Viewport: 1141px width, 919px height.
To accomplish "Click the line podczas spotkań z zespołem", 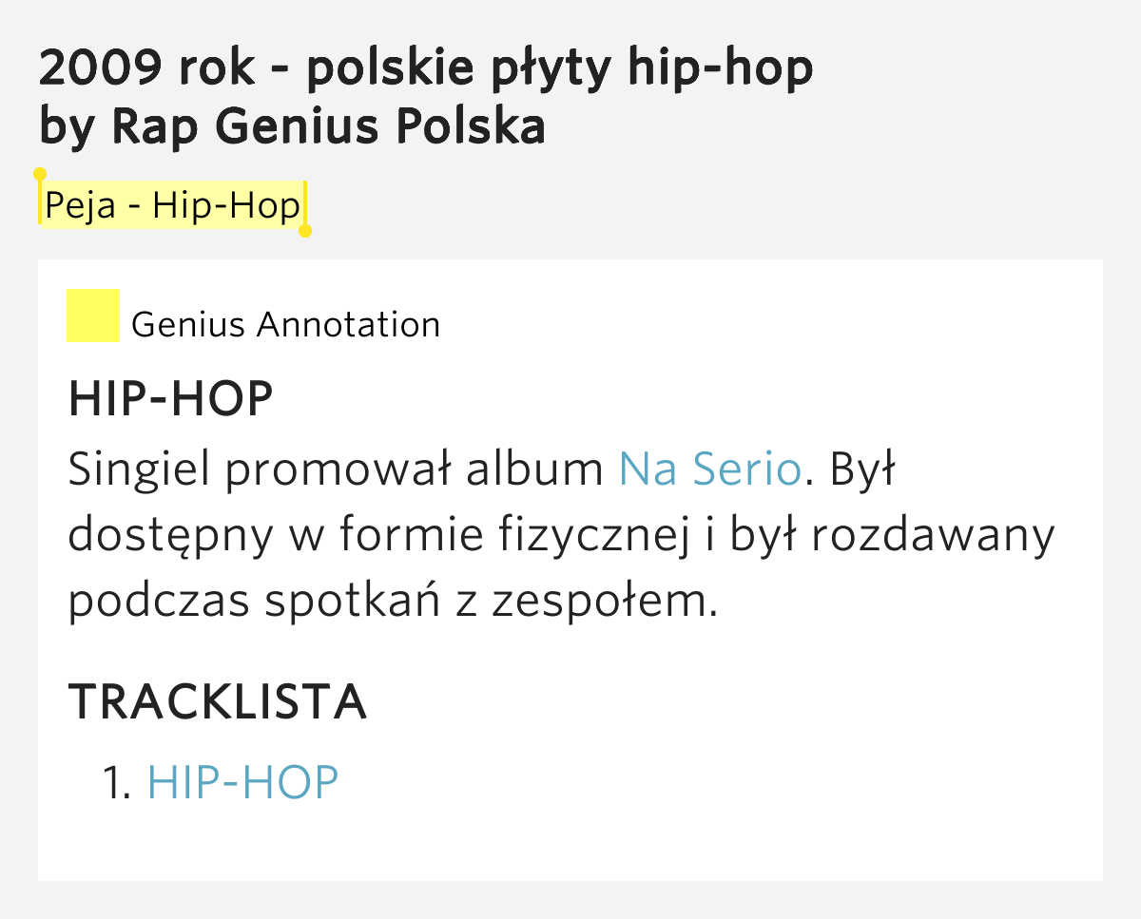I will [x=392, y=603].
